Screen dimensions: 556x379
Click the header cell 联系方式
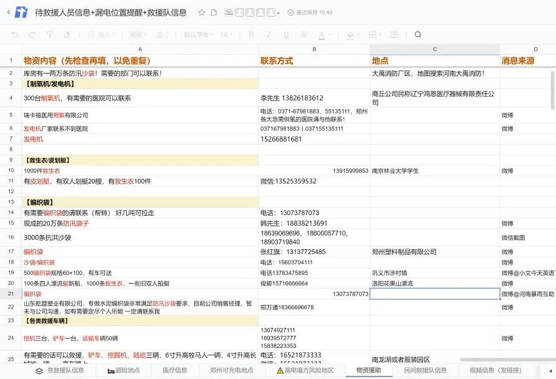(314, 61)
